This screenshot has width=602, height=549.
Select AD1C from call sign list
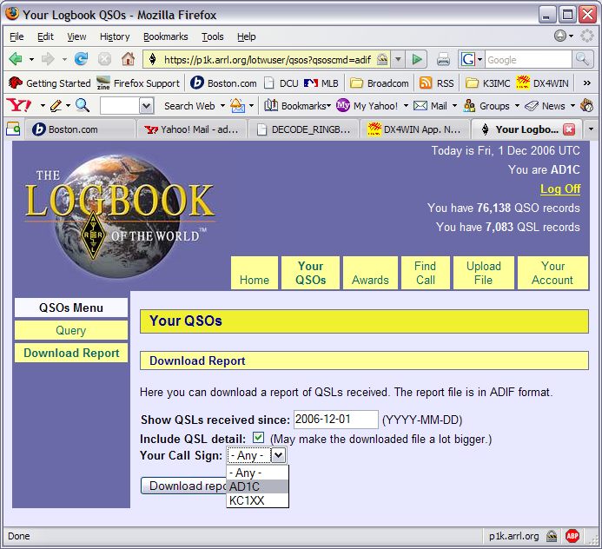tap(245, 486)
